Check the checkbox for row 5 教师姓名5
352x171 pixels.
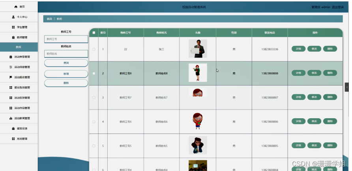(x=94, y=146)
